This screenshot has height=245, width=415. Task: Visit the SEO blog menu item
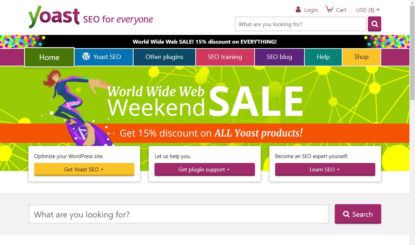(x=279, y=57)
